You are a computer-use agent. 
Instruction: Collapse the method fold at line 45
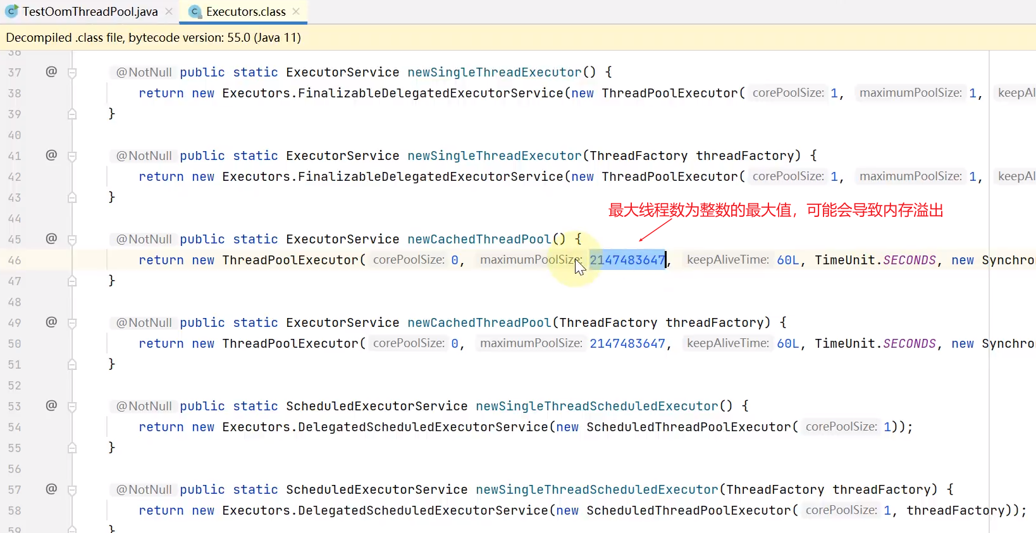pos(72,240)
